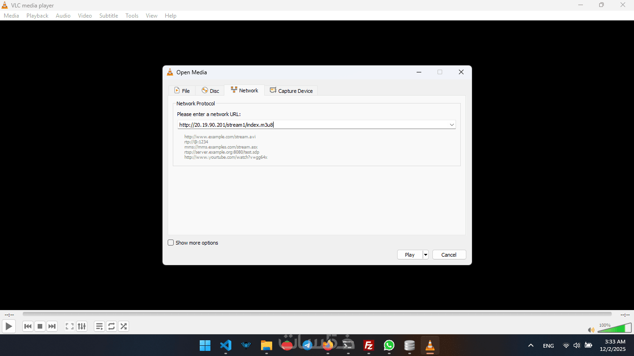634x356 pixels.
Task: Click example text http://www.example.com/stream.avi
Action: point(220,137)
